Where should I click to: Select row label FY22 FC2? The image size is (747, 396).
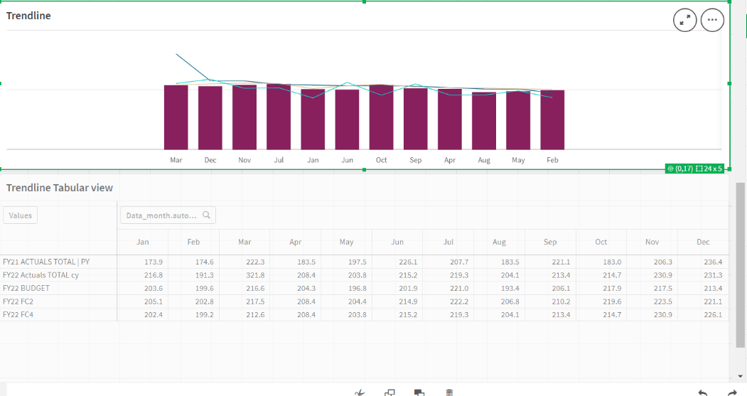[18, 301]
